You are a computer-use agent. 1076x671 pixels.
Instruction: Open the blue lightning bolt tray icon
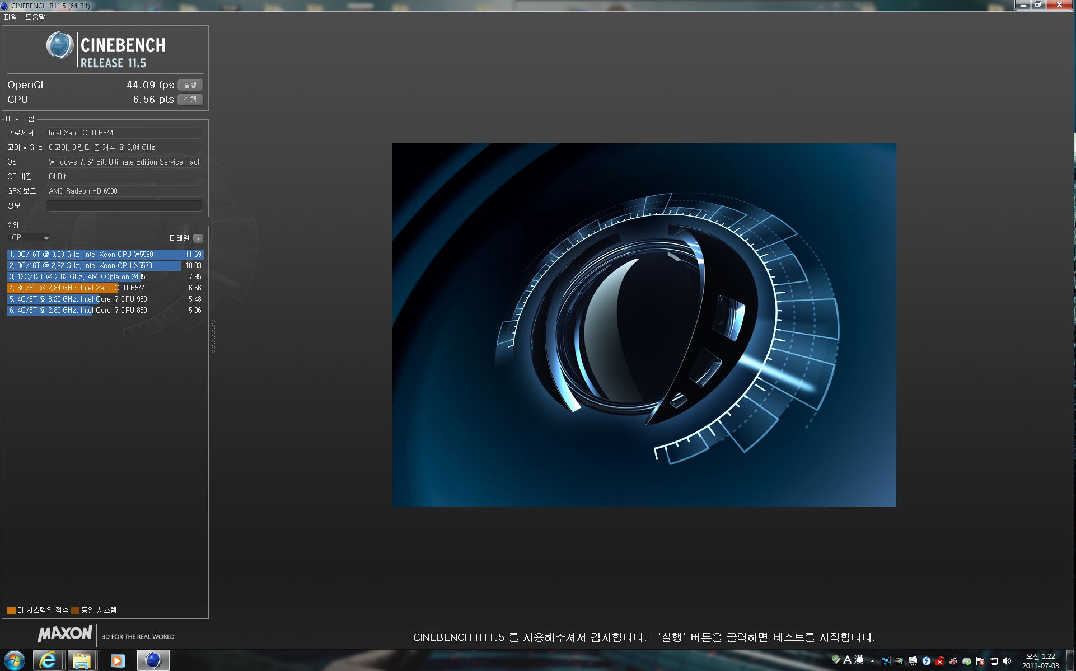coord(927,661)
